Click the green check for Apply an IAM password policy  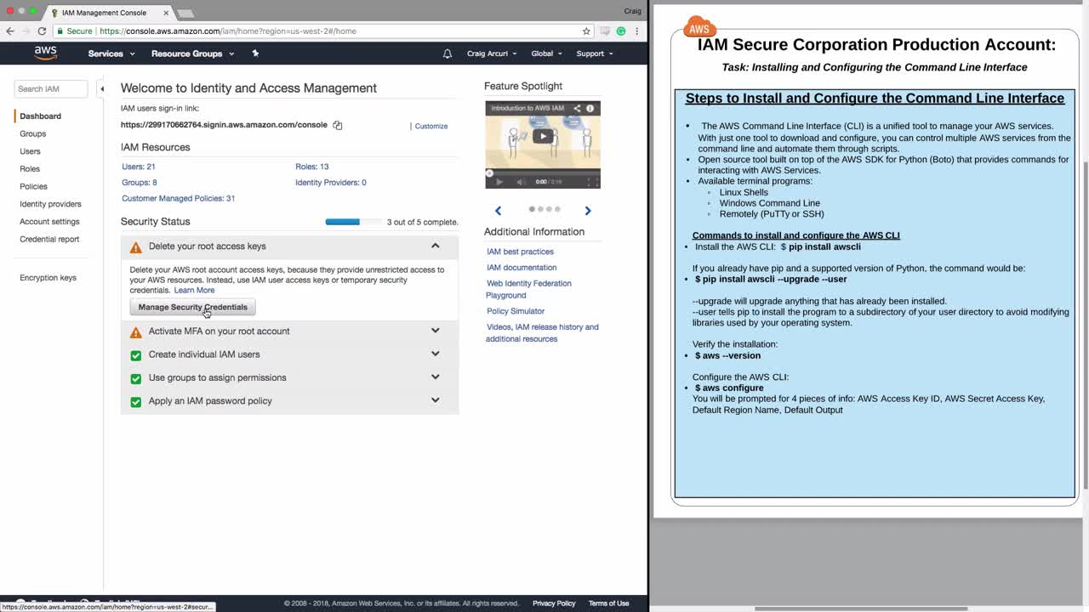tap(136, 401)
